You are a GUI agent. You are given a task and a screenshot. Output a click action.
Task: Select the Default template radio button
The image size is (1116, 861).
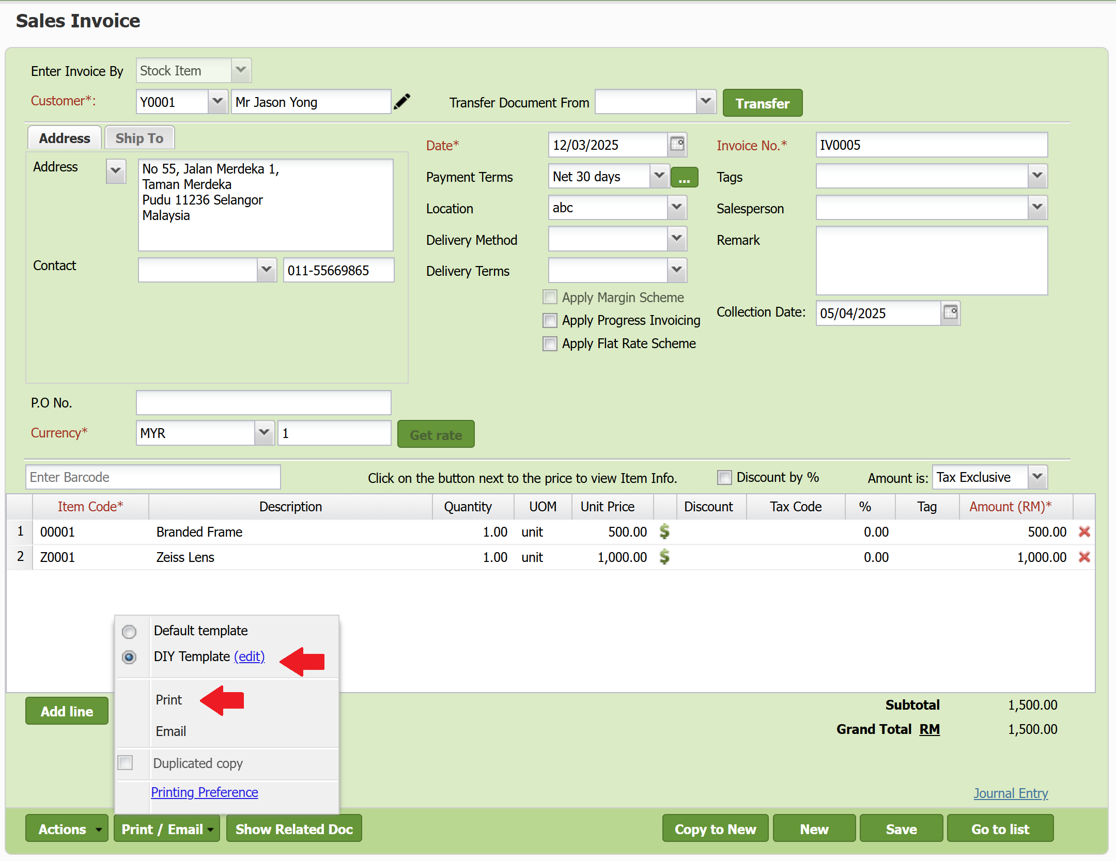(129, 632)
